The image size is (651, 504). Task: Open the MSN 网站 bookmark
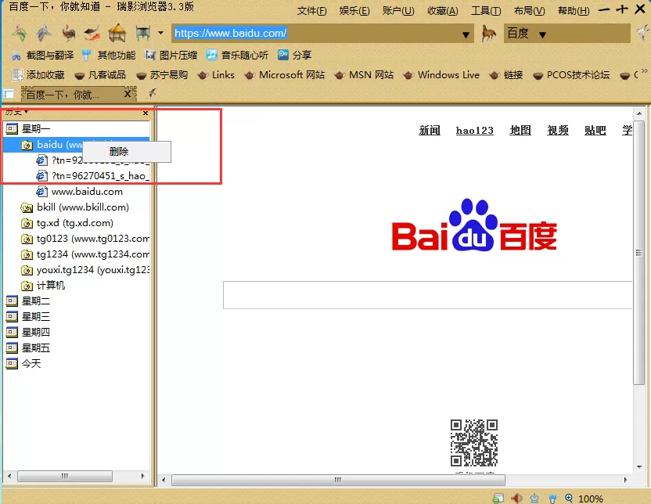(x=364, y=75)
